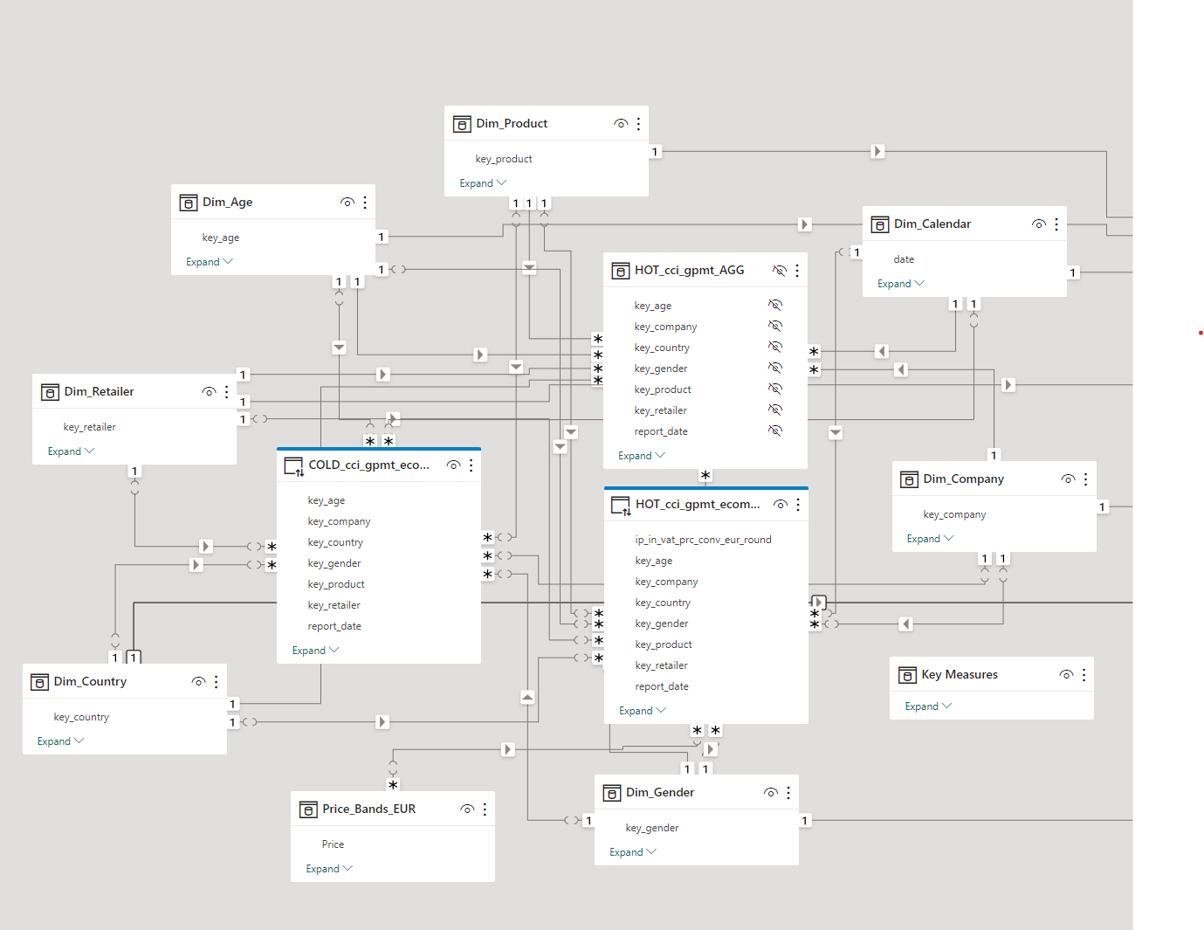
Task: Open more options for Dim_Gender table
Action: click(x=788, y=793)
